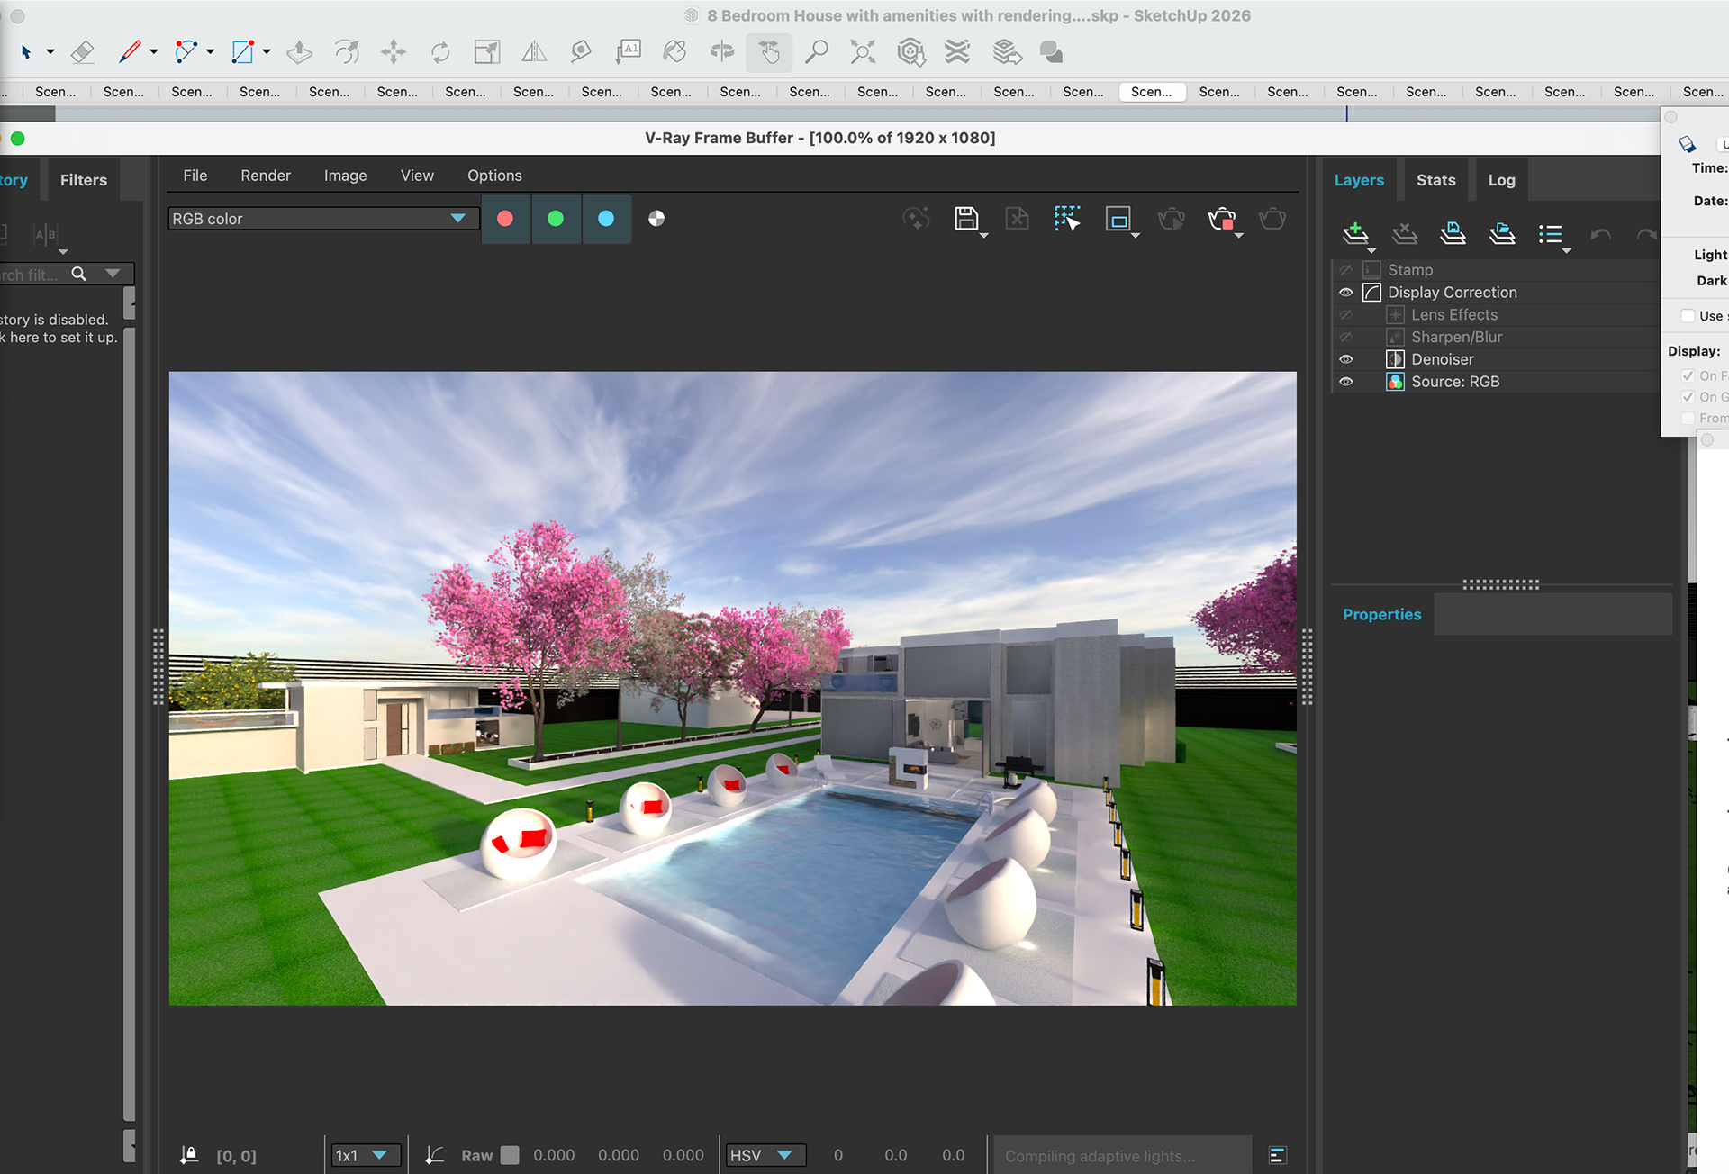
Task: Open the Render menu
Action: 266,176
